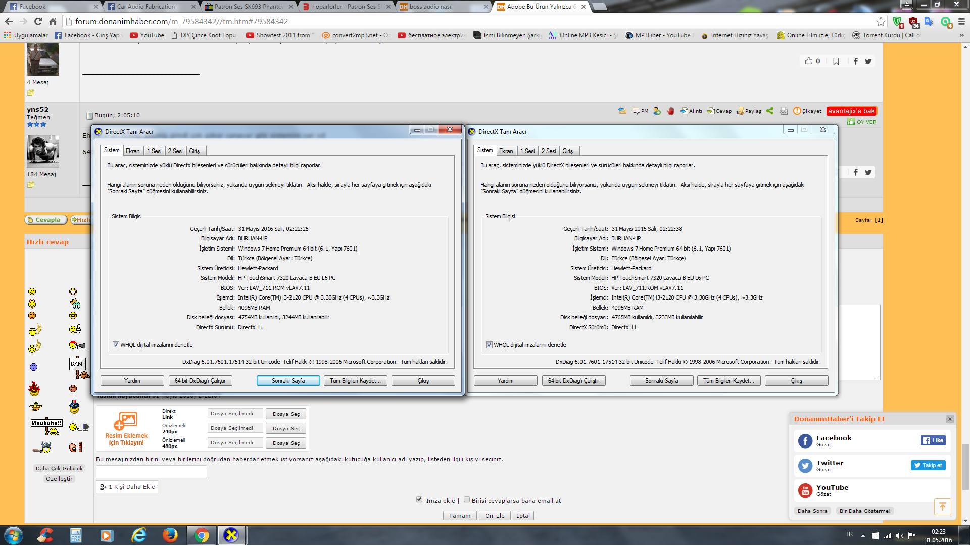Go to browser home page icon
Screen dimensions: 970x546
53,21
